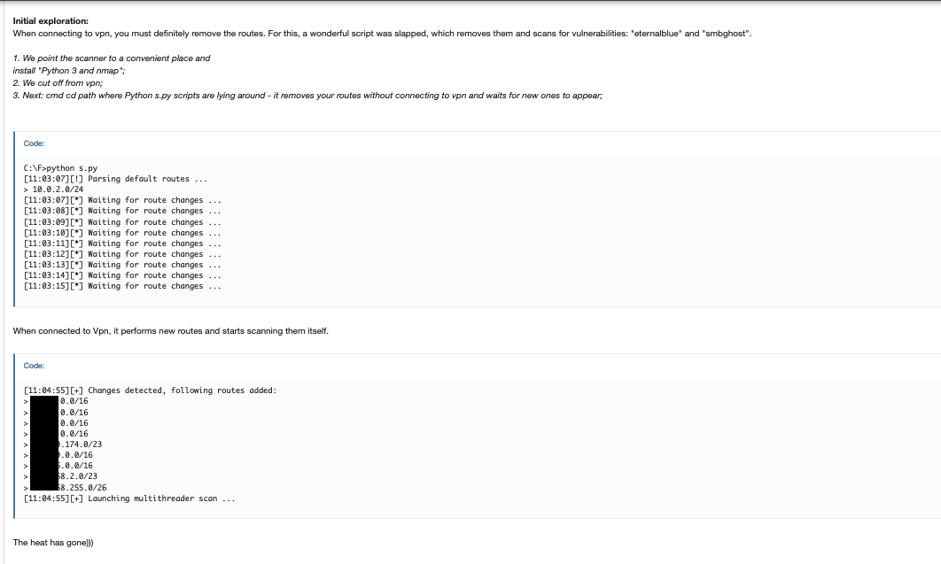Click the 11:03:15 waiting log line

point(122,286)
